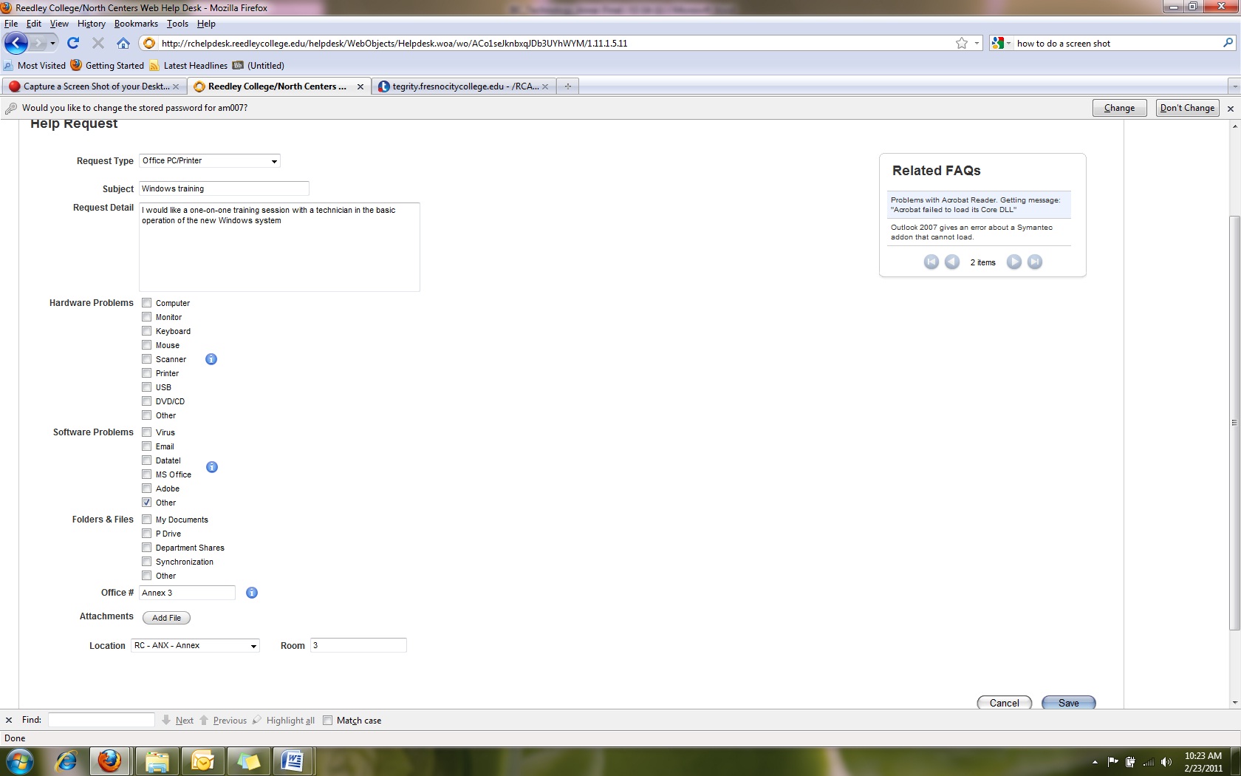Screen dimensions: 1241x776
Task: Open the Bookmarks menu
Action: pyautogui.click(x=136, y=24)
